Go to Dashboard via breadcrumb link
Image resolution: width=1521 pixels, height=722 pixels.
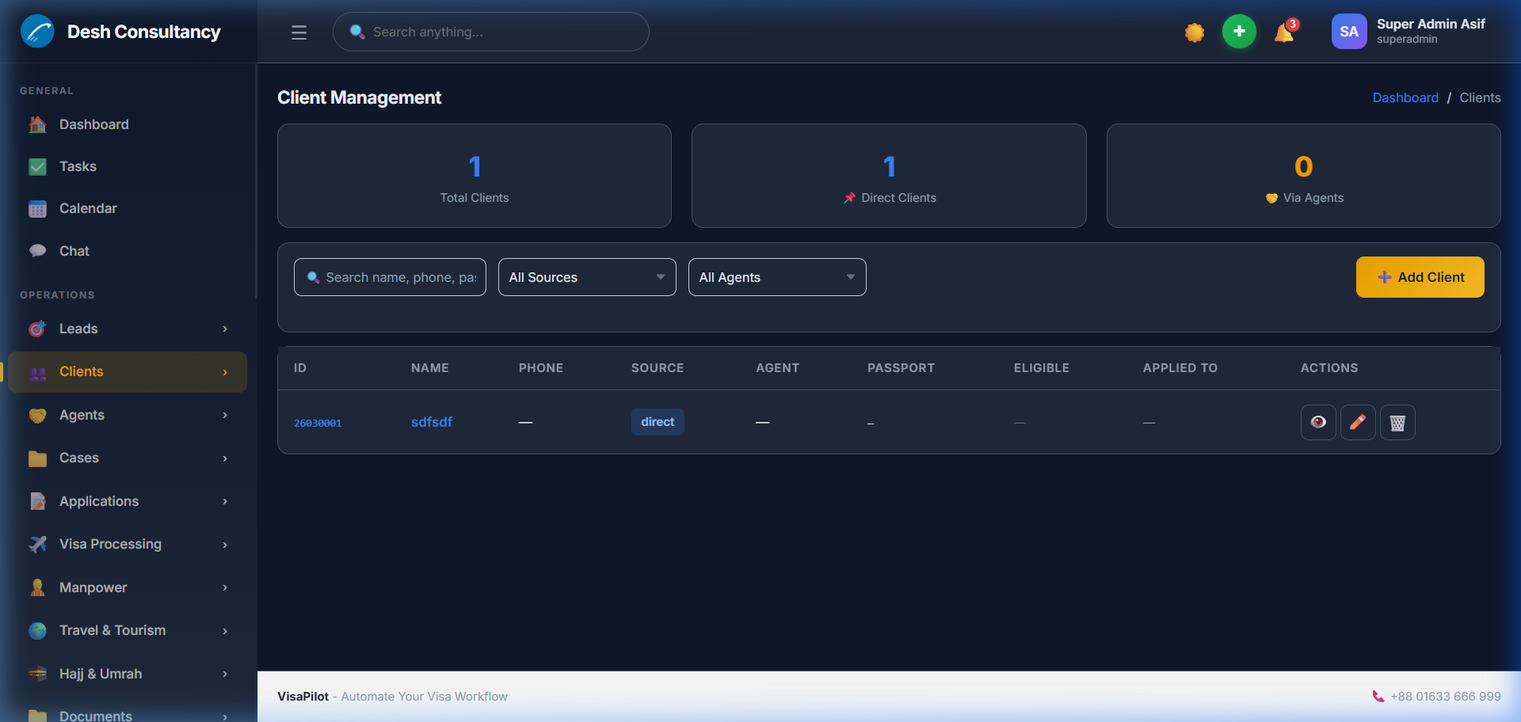[1405, 97]
